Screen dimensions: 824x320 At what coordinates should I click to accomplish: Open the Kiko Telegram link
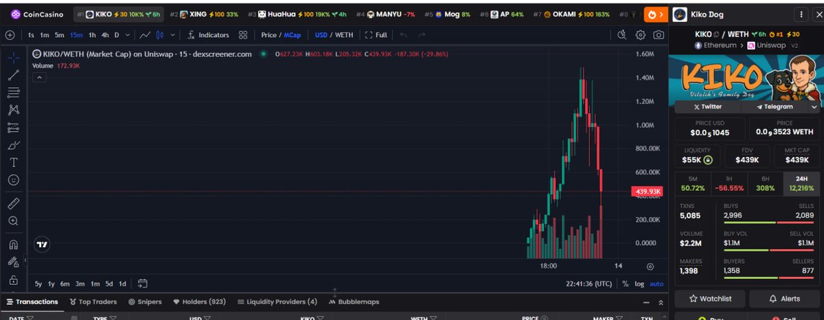coord(774,107)
